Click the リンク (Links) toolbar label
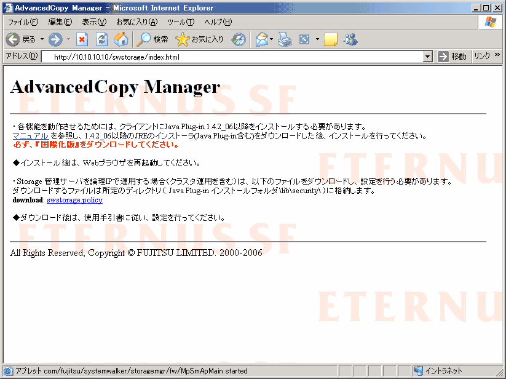This screenshot has width=506, height=379. tap(482, 56)
